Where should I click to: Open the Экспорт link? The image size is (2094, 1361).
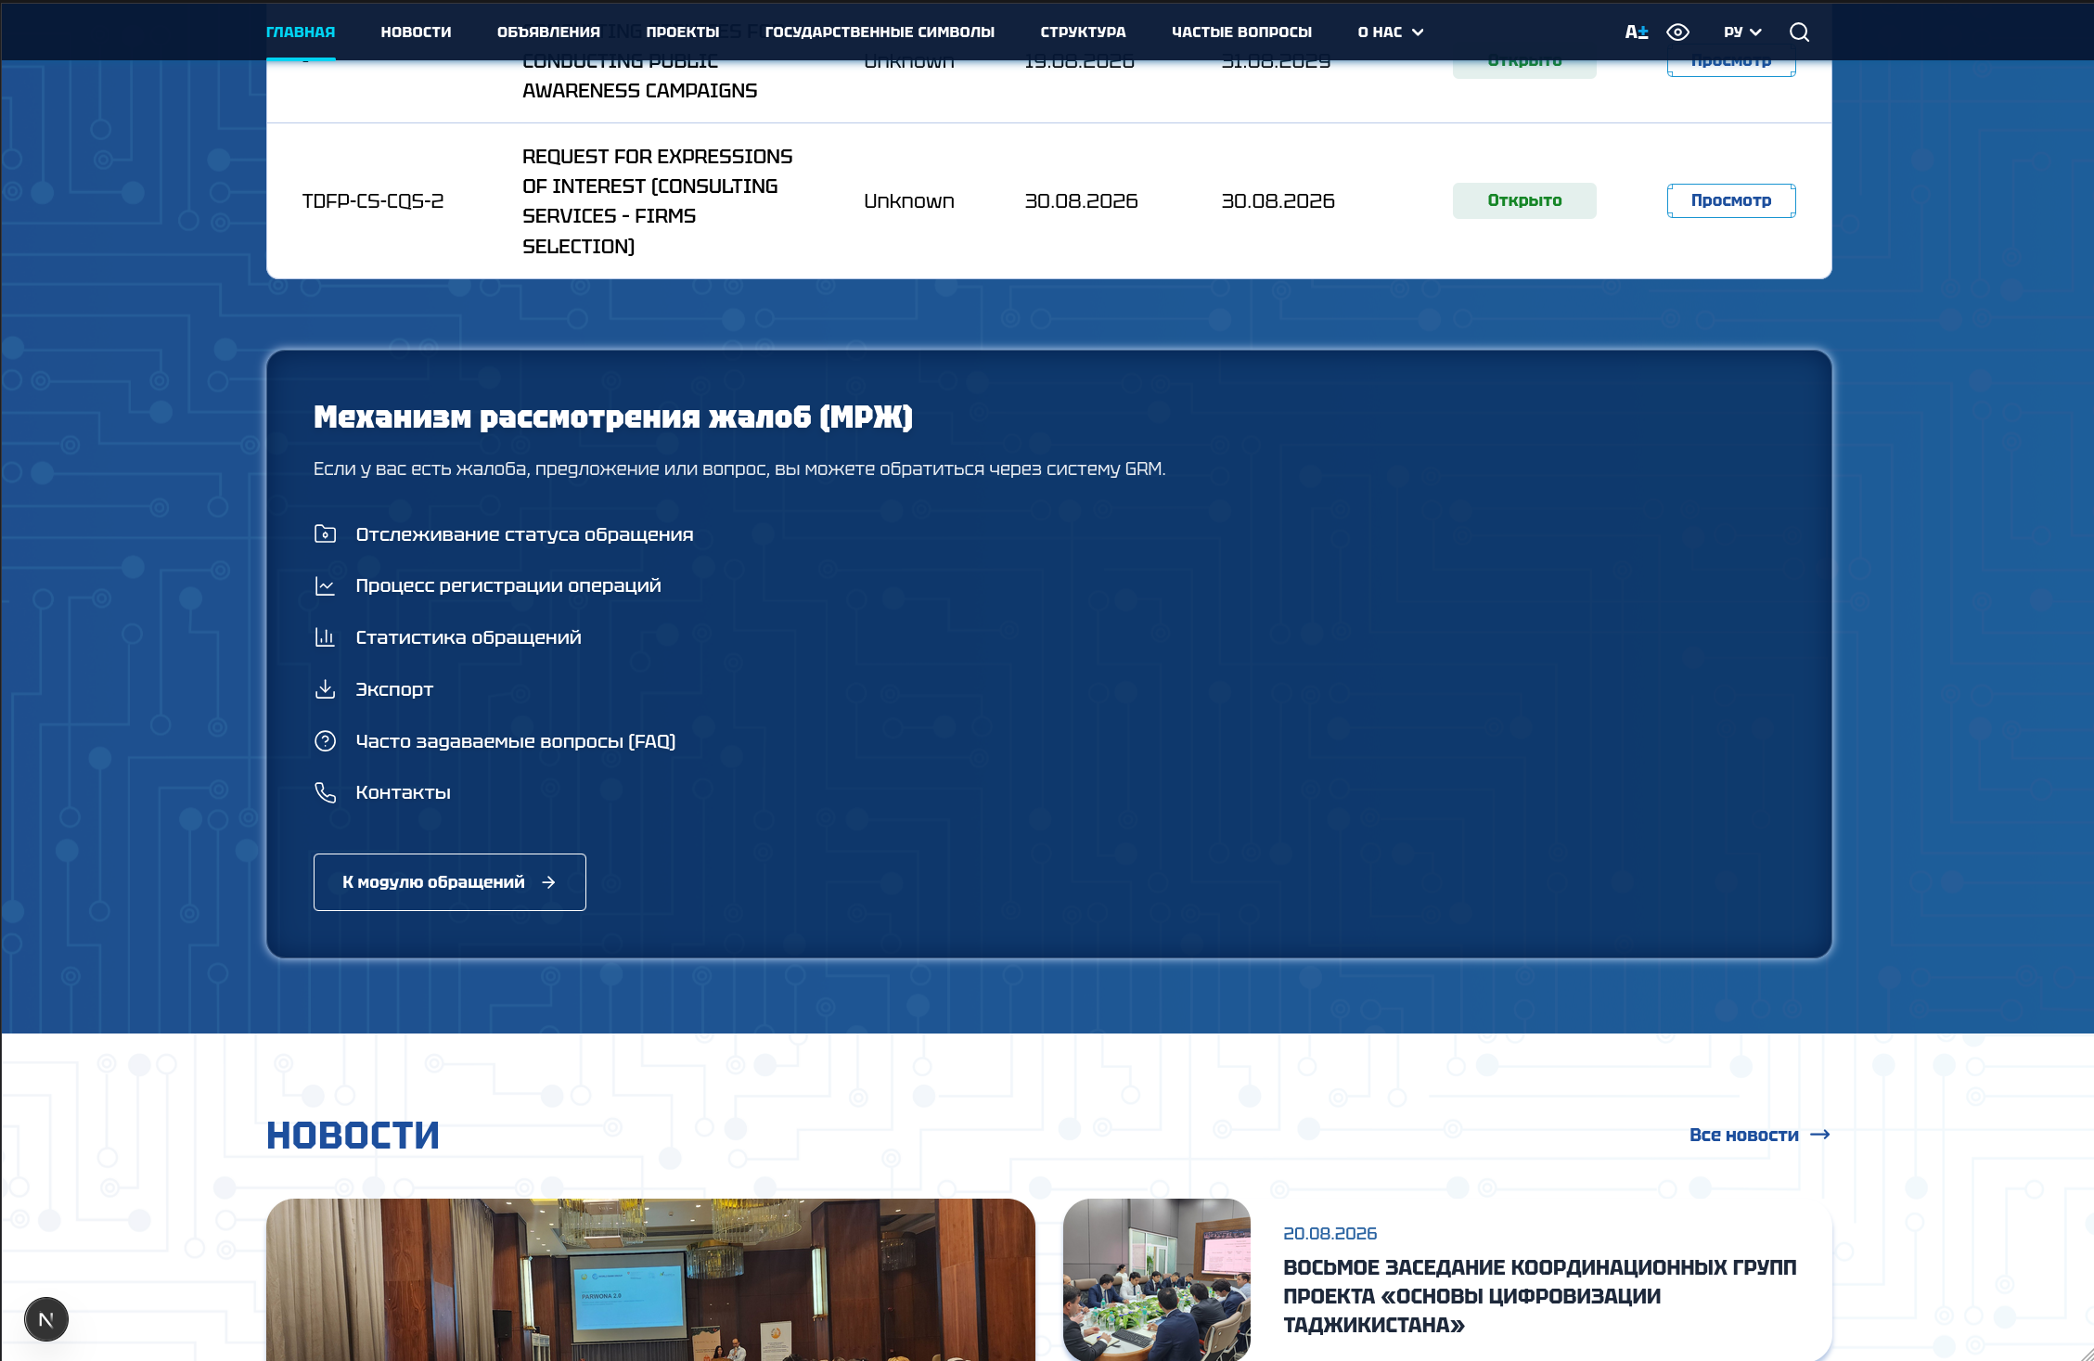click(x=394, y=689)
